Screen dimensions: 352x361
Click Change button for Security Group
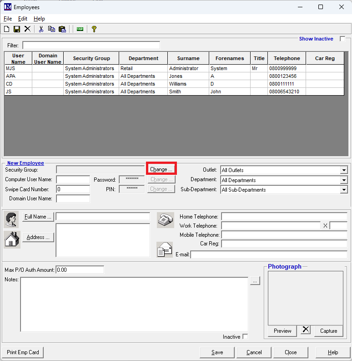(161, 169)
